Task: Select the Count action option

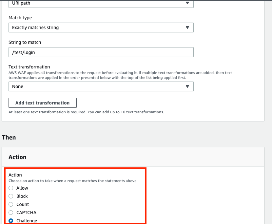Action: (x=11, y=204)
